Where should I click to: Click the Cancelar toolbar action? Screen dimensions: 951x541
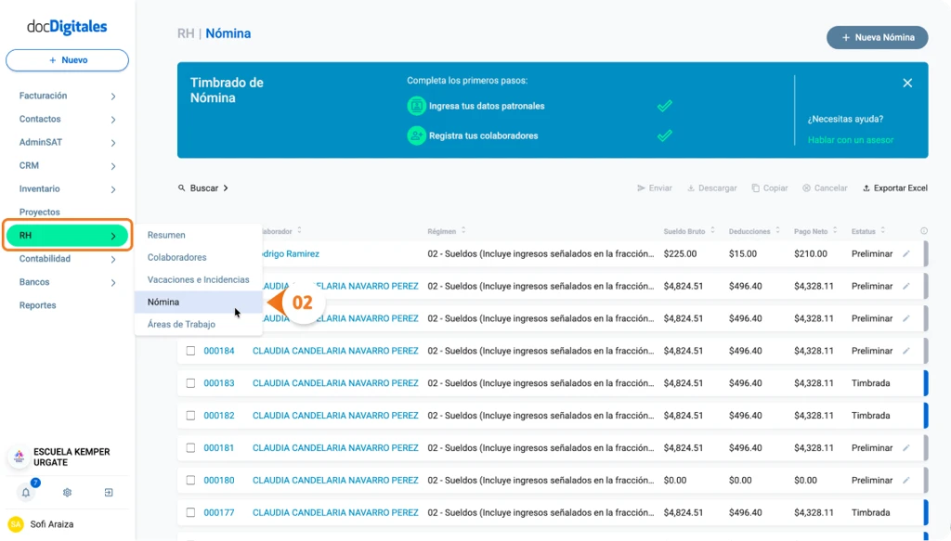pyautogui.click(x=825, y=187)
